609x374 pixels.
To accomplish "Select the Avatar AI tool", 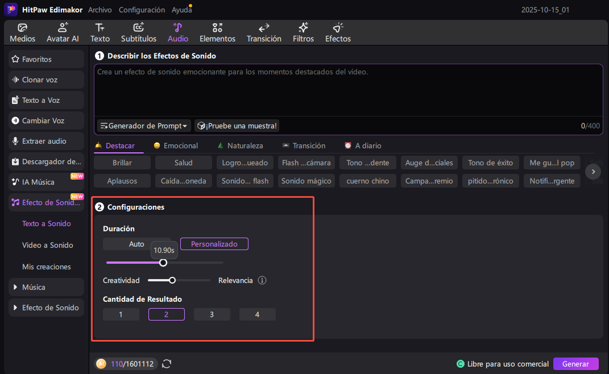I will point(63,32).
